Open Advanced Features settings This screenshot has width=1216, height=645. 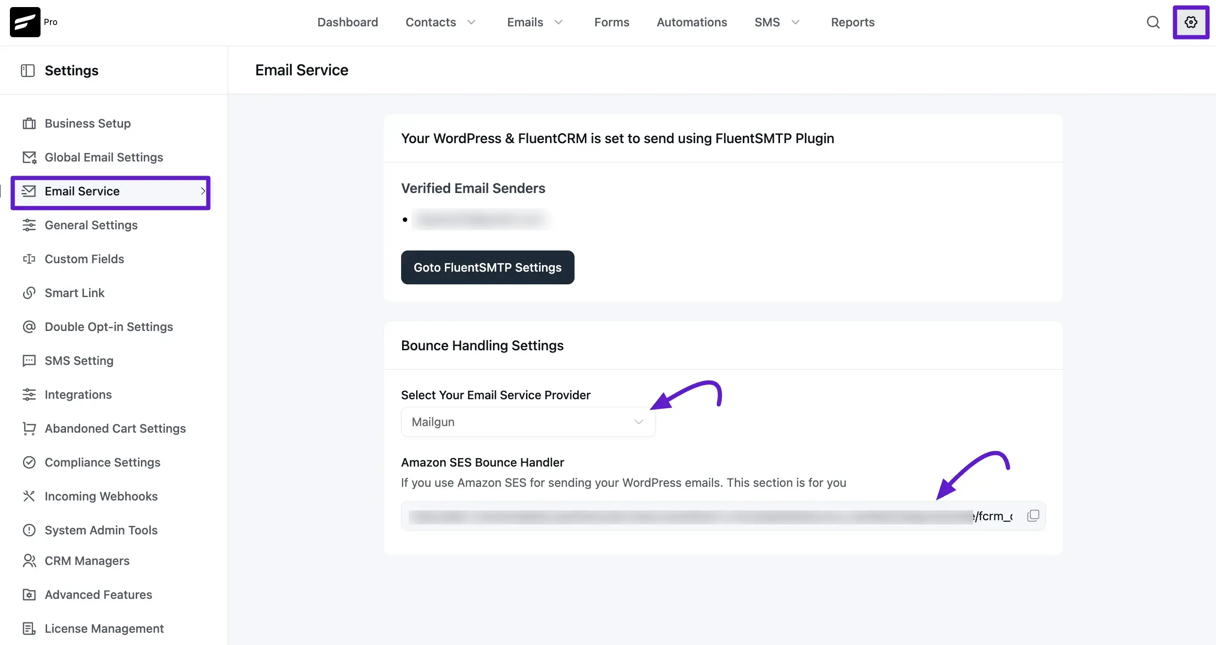tap(98, 595)
